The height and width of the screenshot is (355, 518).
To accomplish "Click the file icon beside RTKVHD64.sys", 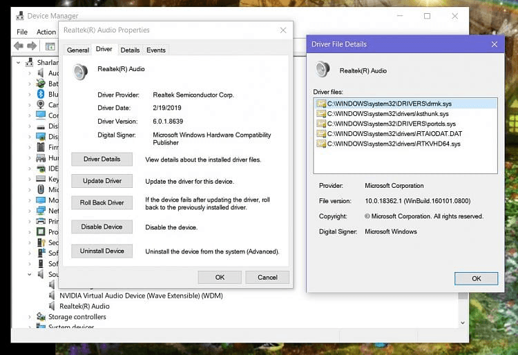I will point(321,144).
